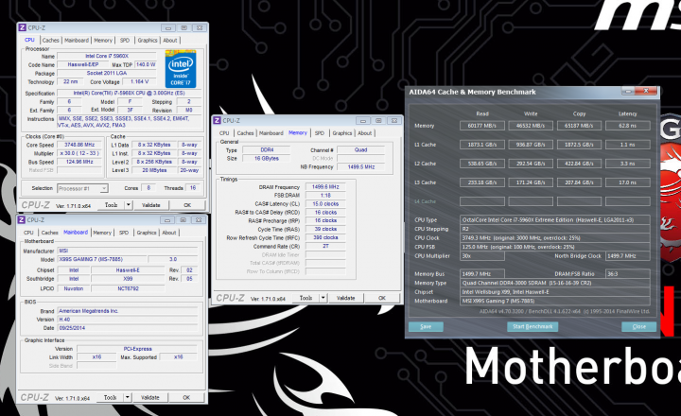Click Max TDP value 140.0 W
The height and width of the screenshot is (416, 681).
click(146, 64)
